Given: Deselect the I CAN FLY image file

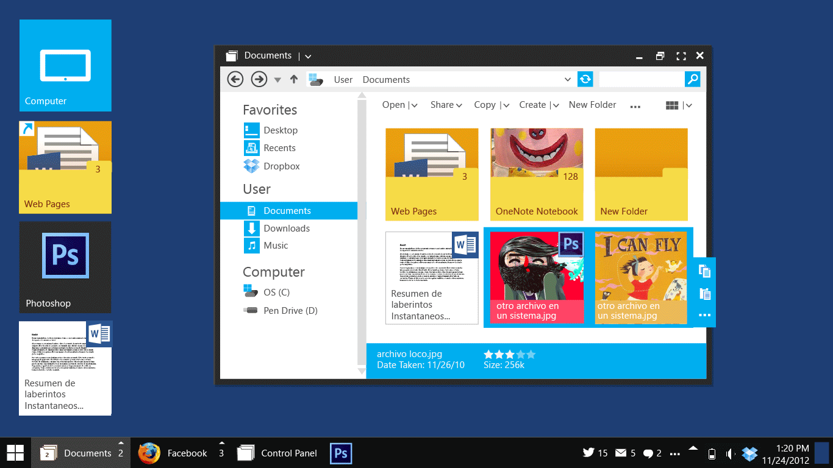Looking at the screenshot, I should click(x=641, y=277).
